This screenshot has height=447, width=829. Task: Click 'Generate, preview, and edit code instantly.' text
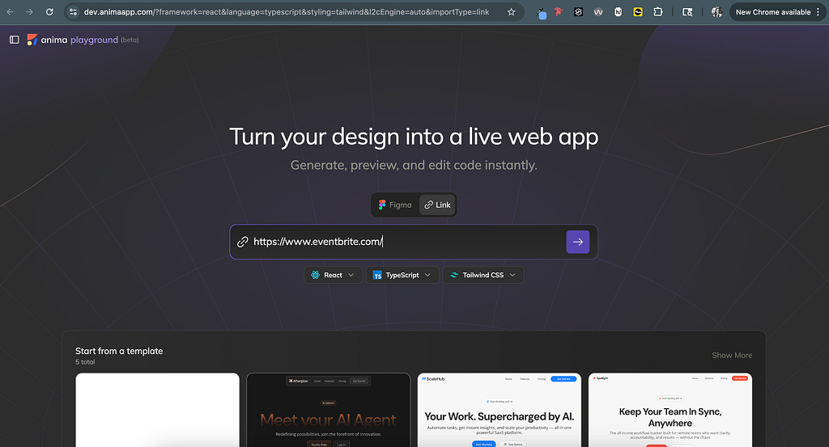point(414,165)
